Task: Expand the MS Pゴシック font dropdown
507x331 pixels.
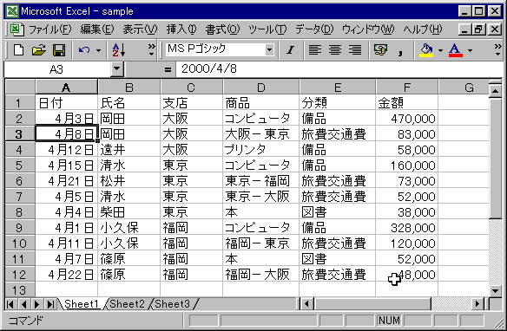Action: pos(269,50)
